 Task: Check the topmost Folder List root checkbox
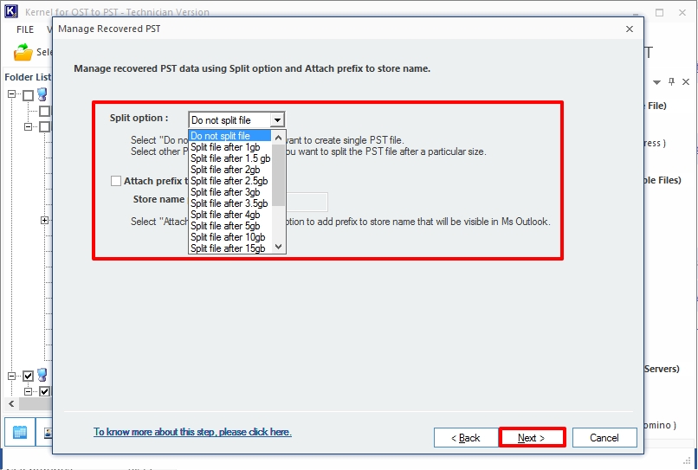[29, 95]
